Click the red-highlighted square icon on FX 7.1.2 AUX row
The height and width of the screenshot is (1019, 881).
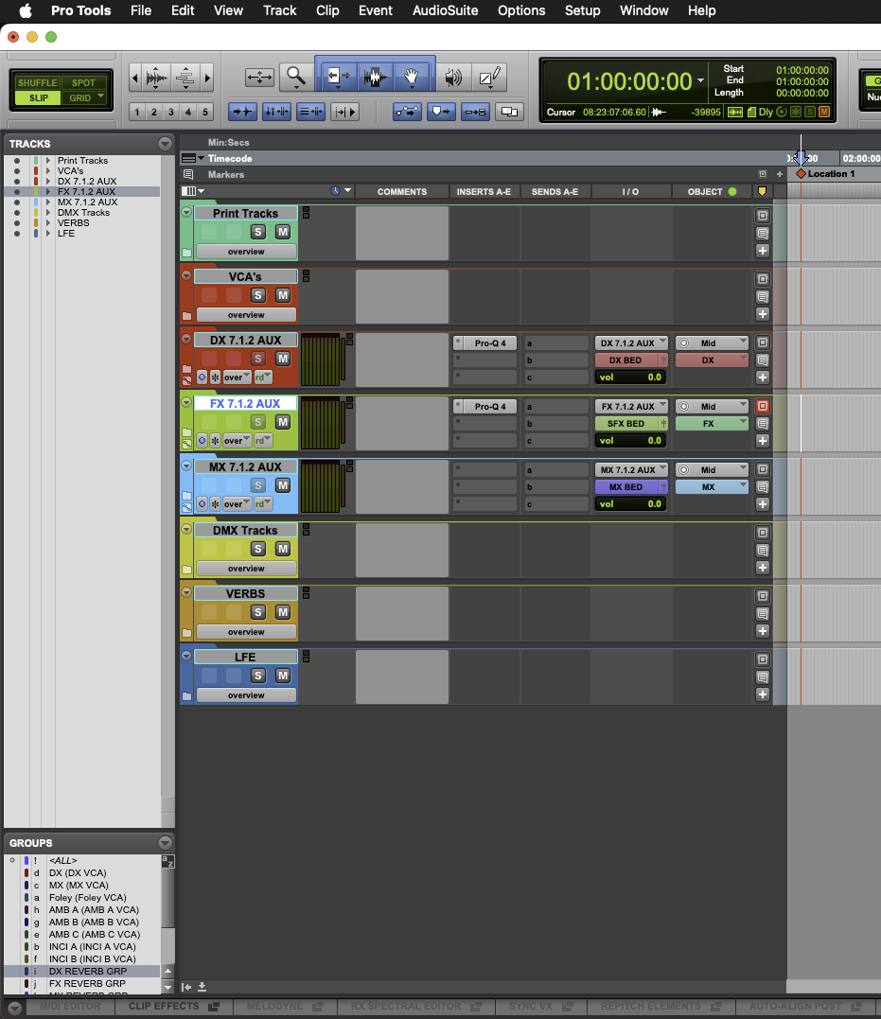tap(763, 406)
